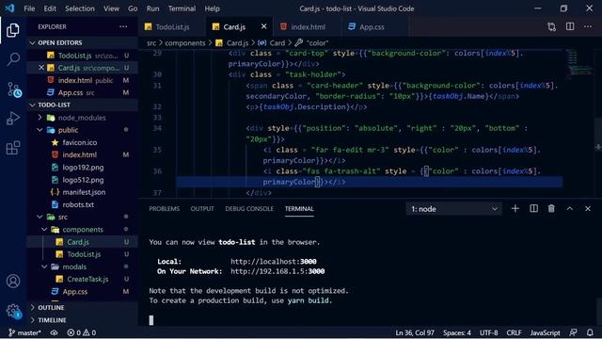Click Explorer more actions ellipsis

[123, 26]
